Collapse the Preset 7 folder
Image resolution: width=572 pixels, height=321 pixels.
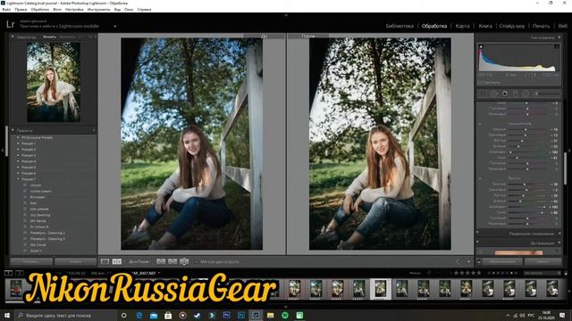point(18,179)
